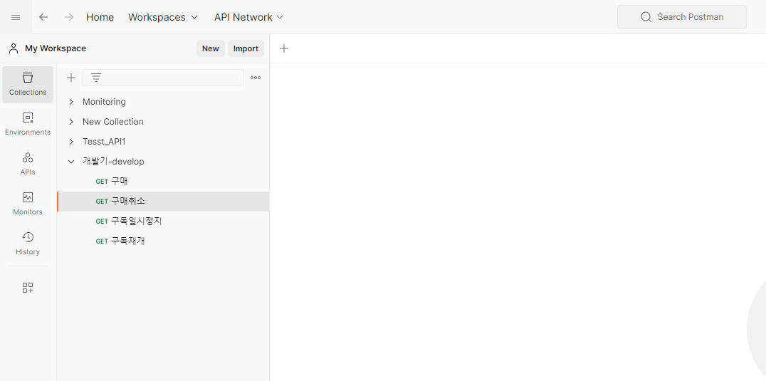Open the Home page
Viewport: 766px width, 381px height.
pos(100,17)
